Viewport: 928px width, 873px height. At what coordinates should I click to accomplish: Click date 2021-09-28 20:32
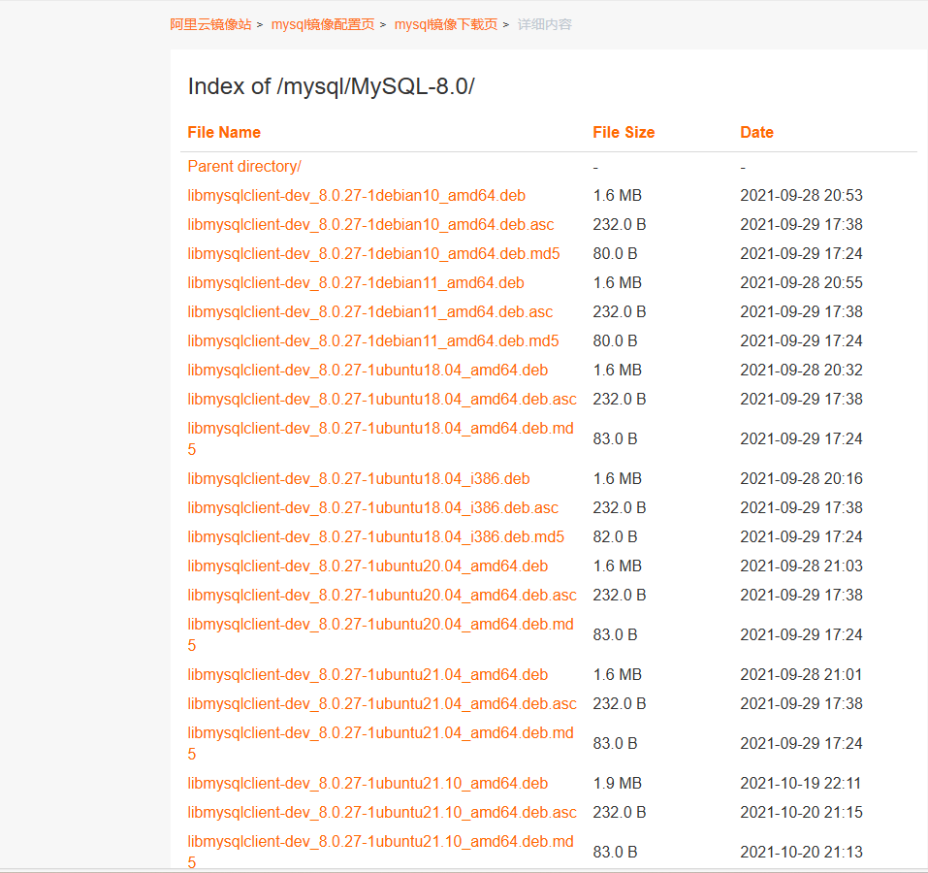tap(801, 370)
